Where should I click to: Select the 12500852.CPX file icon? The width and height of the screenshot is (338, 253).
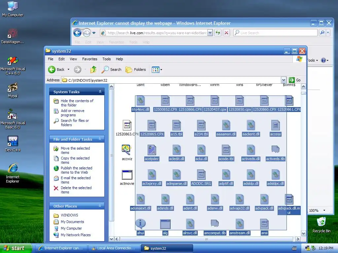[x=165, y=101]
